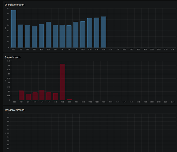Click the 0,7 y-axis value in Wasserverbrauch
This screenshot has width=177, height=152.
coord(8,125)
